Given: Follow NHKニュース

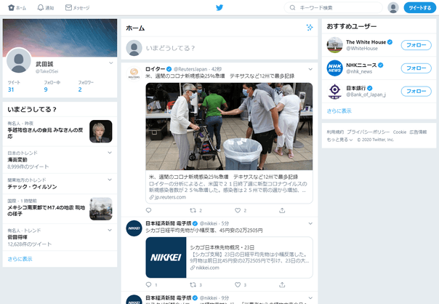Looking at the screenshot, I should 416,68.
